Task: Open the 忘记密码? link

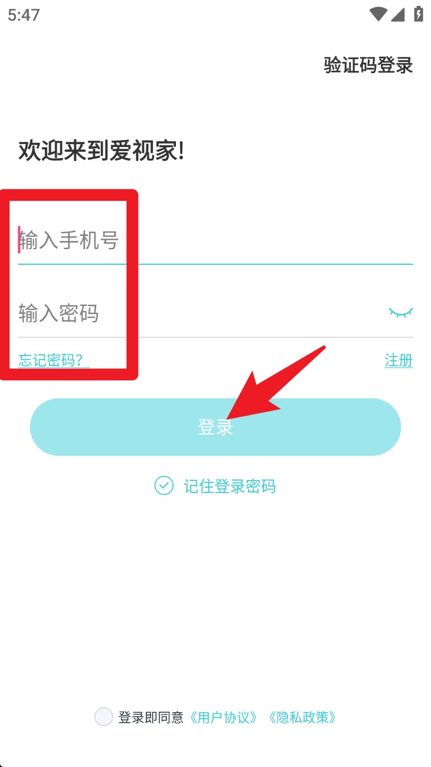Action: click(54, 360)
